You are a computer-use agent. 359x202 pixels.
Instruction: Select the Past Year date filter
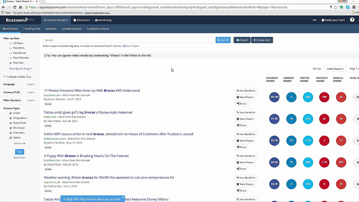11,63
